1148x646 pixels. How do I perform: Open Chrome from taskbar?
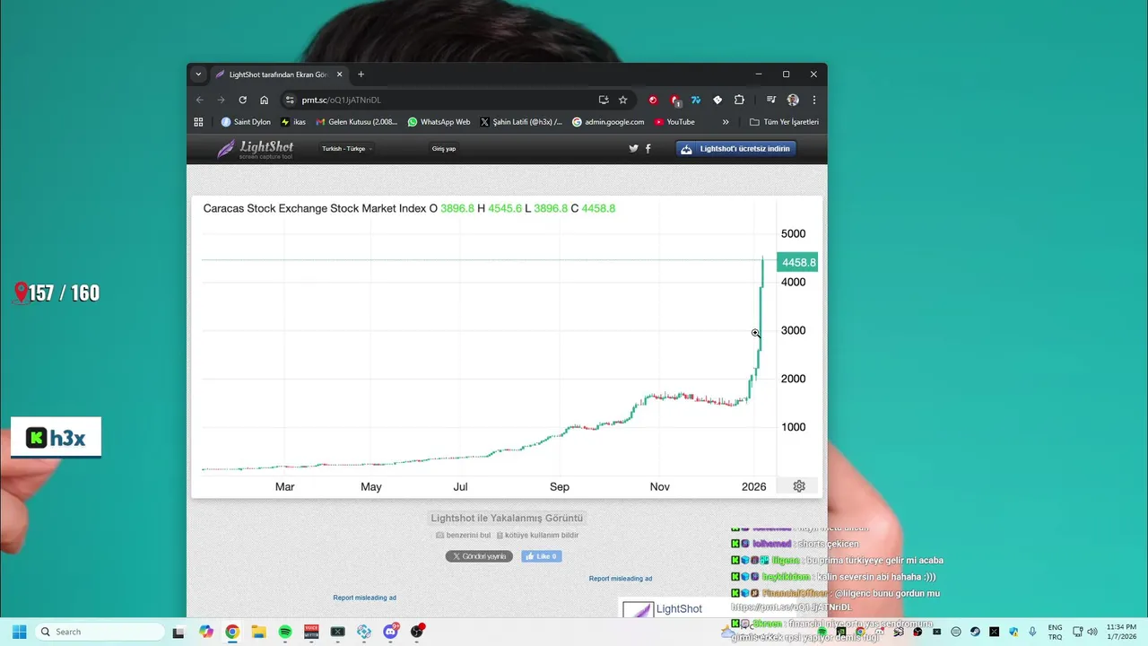pos(232,632)
